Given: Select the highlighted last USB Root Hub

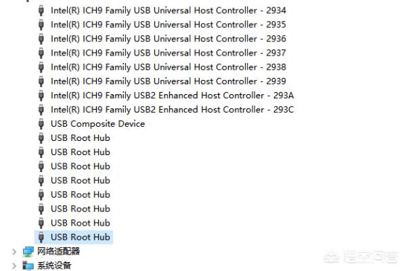Looking at the screenshot, I should click(x=81, y=237).
